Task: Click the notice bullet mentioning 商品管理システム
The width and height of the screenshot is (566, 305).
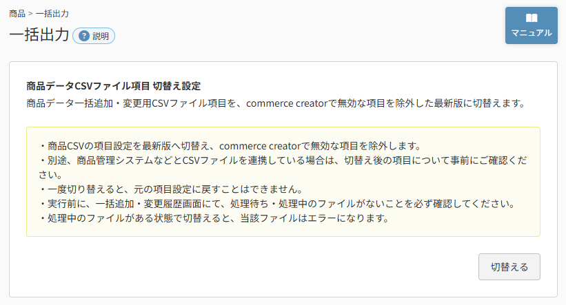Action: pyautogui.click(x=283, y=167)
